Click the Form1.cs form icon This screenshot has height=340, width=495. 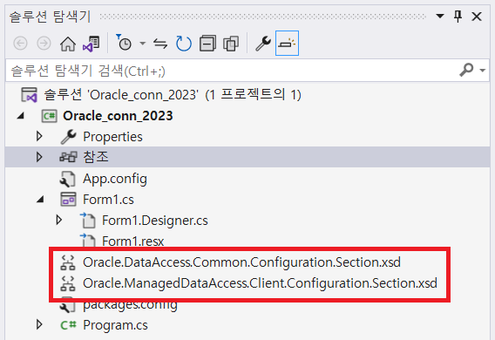[68, 200]
